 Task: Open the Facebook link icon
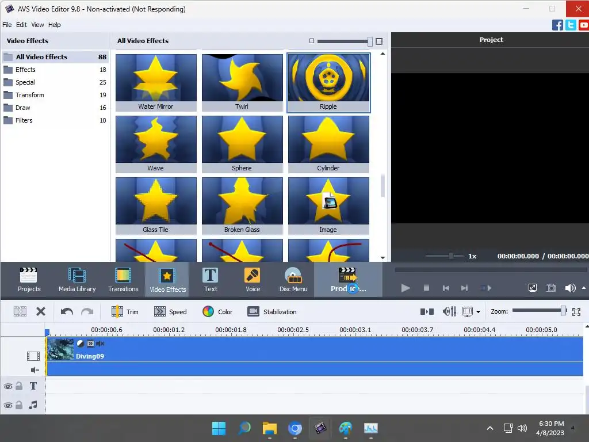tap(557, 25)
